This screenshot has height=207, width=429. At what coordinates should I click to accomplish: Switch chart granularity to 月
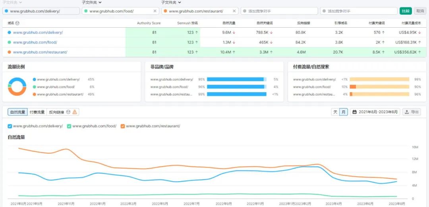coord(344,112)
